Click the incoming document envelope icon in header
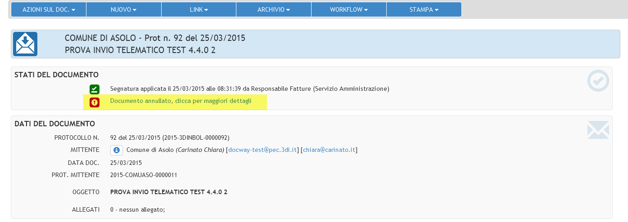This screenshot has height=222, width=628. (25, 44)
